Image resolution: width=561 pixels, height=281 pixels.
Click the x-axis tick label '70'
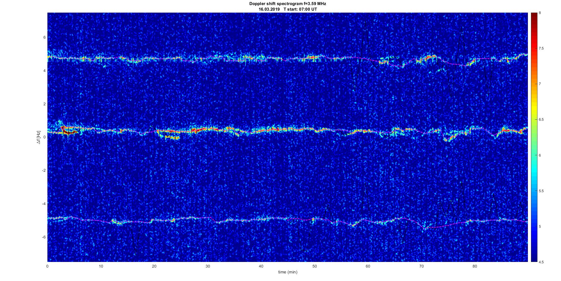[421, 266]
